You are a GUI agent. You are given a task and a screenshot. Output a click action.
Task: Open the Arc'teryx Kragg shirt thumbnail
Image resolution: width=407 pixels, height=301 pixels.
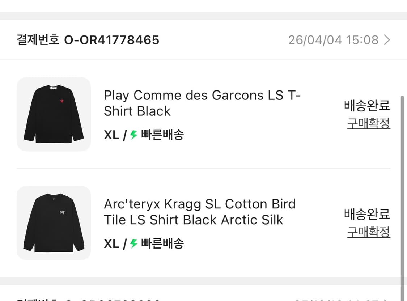[x=54, y=223]
